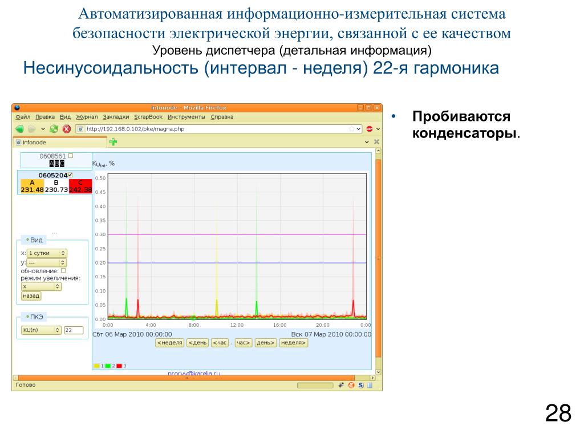Click the Вид panel header
This screenshot has width=584, height=438.
click(34, 240)
